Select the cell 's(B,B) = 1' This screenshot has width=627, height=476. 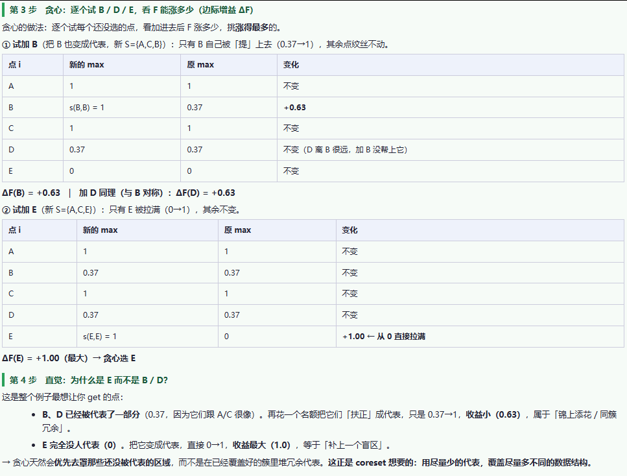[87, 107]
